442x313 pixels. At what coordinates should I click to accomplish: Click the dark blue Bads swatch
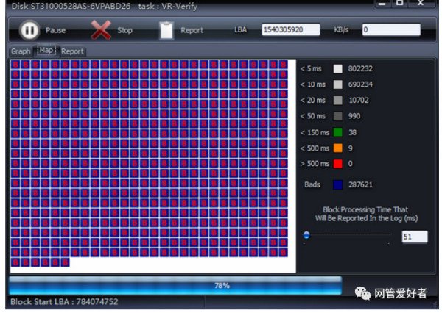(337, 184)
